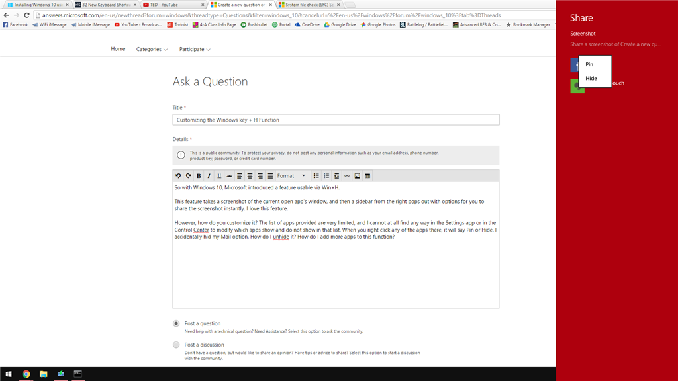Click the browser address bar

point(294,15)
